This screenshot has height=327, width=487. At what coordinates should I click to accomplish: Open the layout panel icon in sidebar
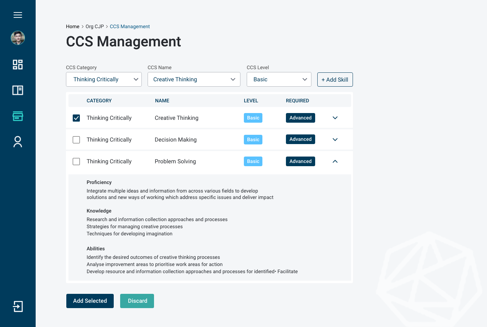click(18, 90)
